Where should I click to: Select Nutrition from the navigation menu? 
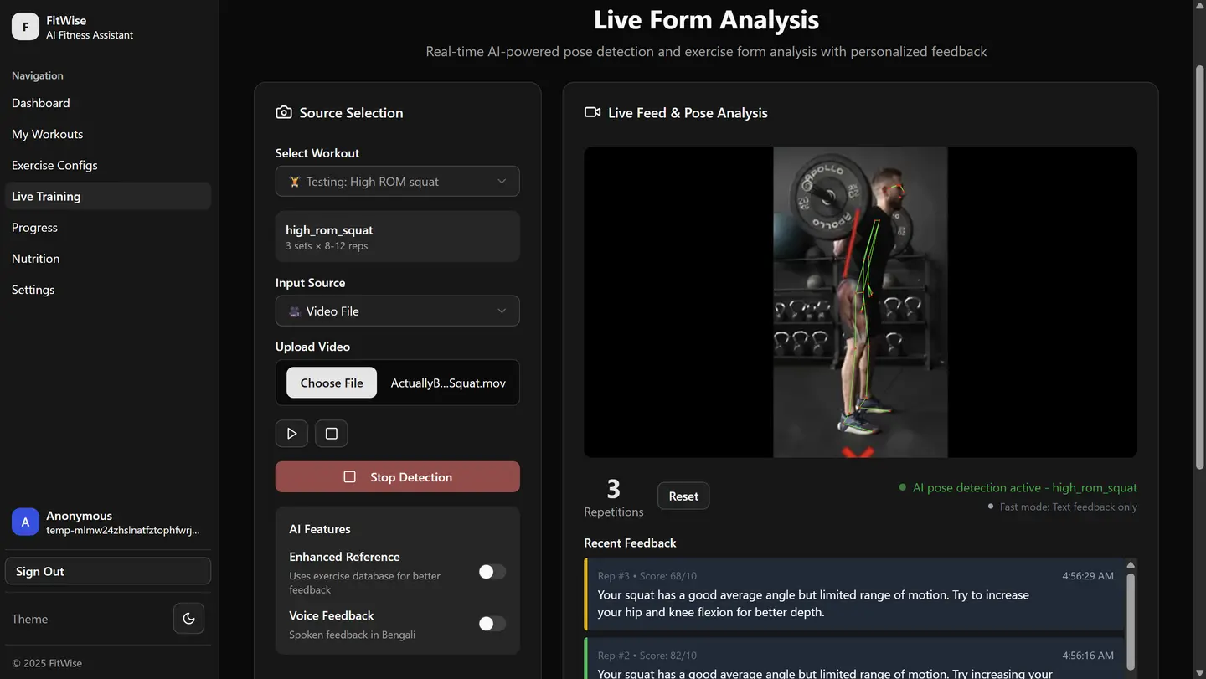click(35, 258)
